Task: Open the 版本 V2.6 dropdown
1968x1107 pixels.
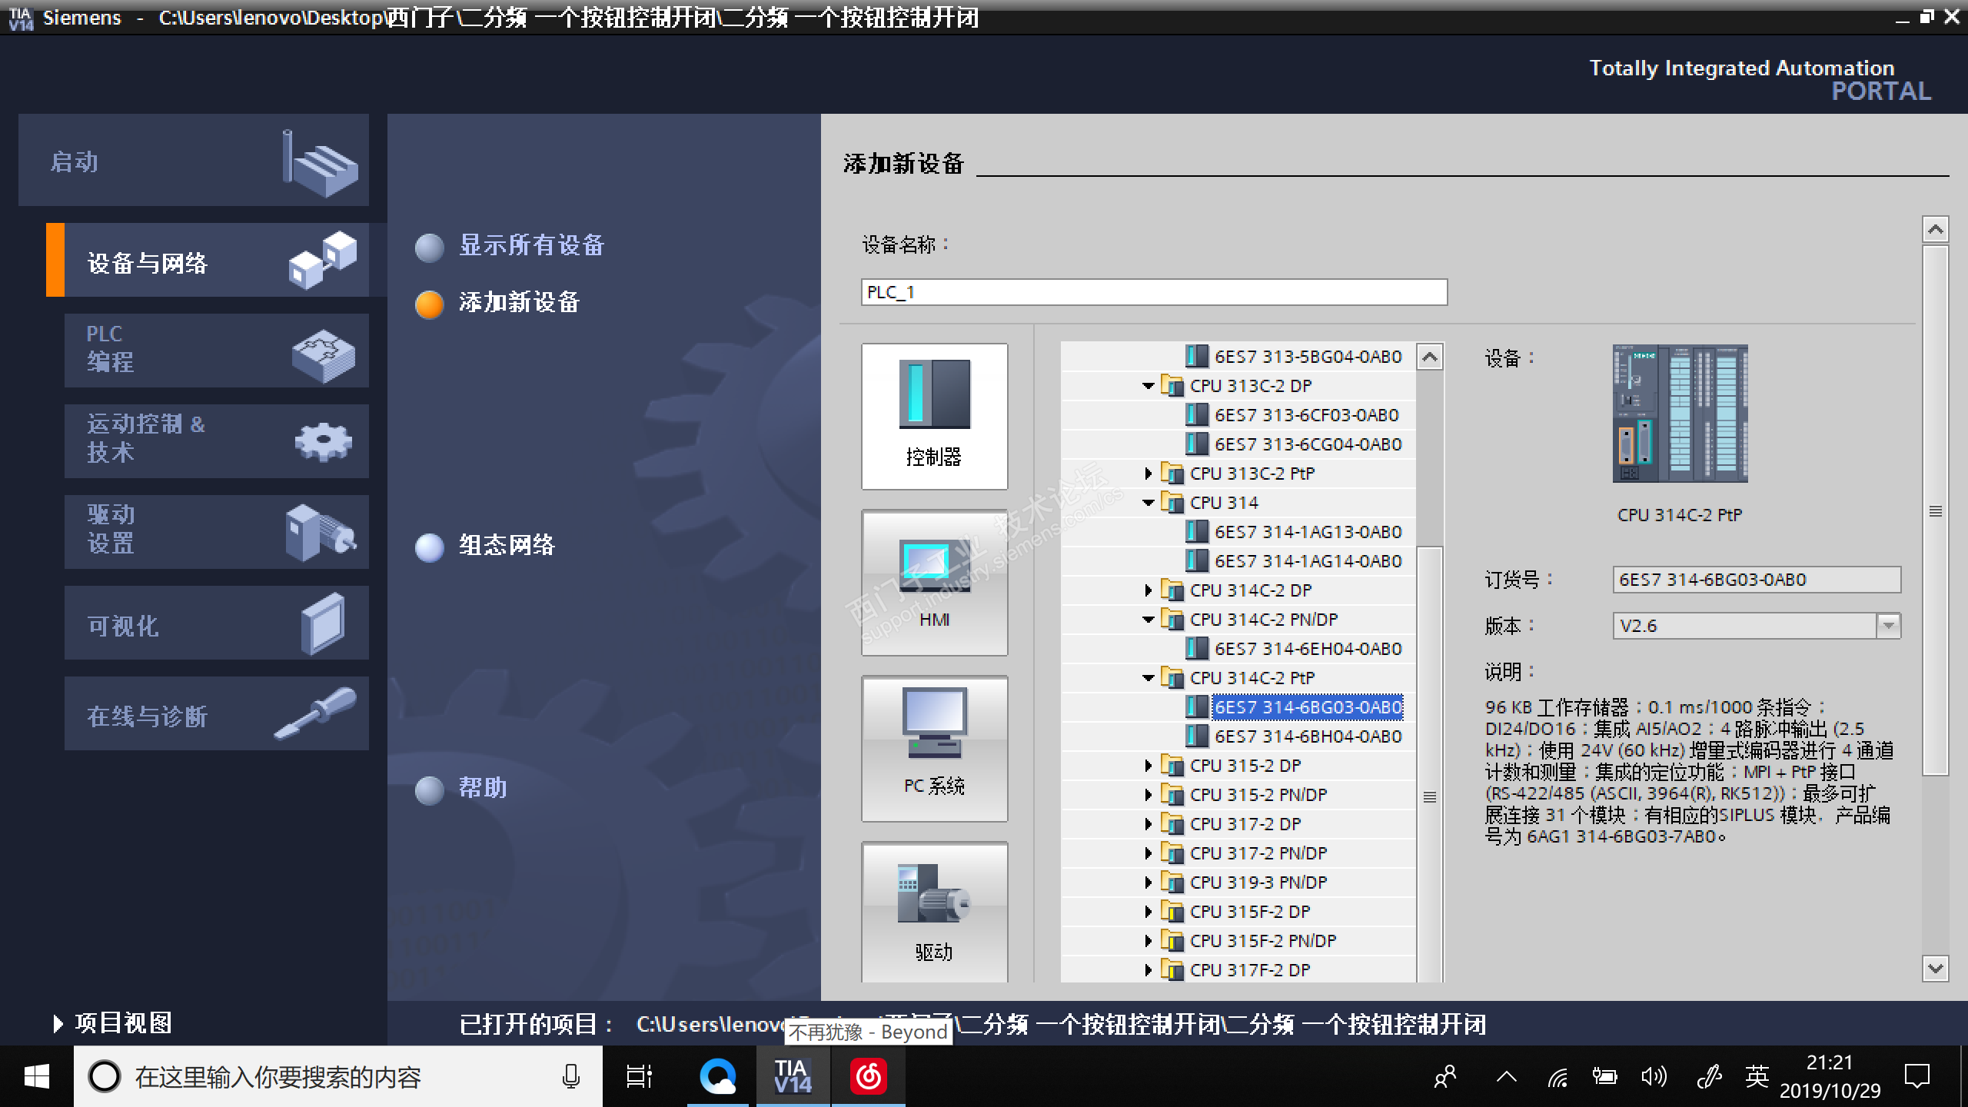Action: point(1887,626)
